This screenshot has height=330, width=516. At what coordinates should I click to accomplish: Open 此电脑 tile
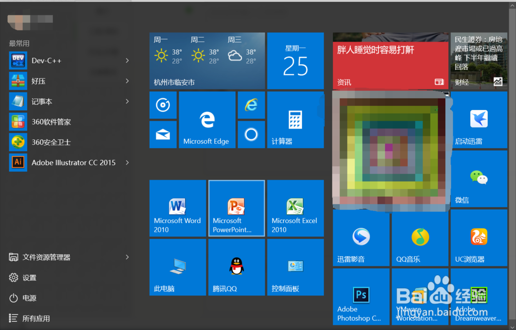178,268
